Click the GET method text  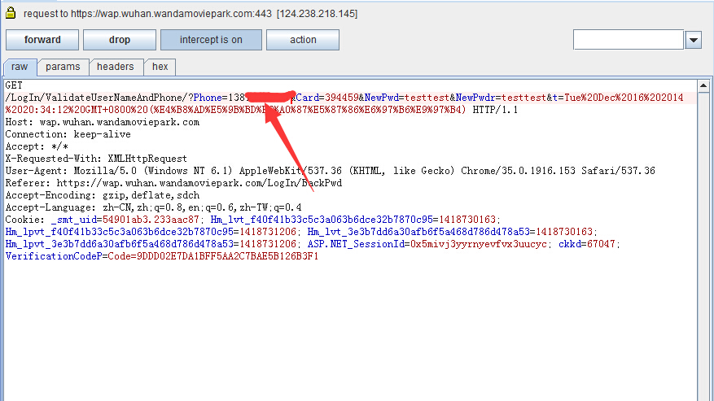[x=14, y=85]
